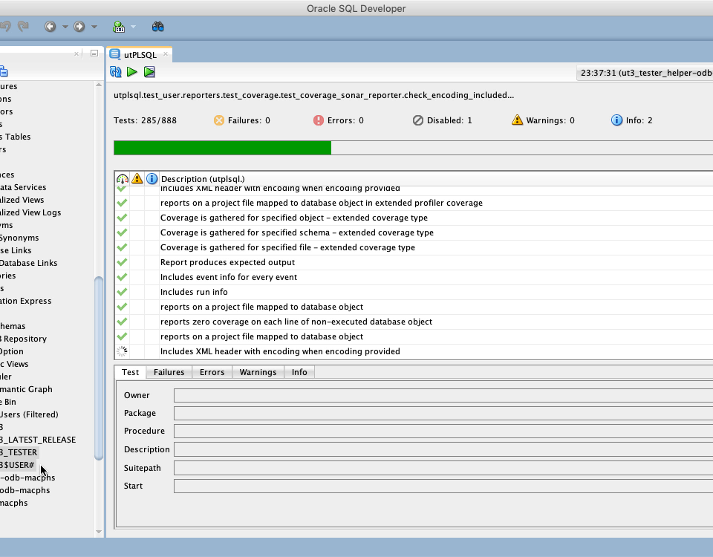Viewport: 713px width, 557px height.
Task: Click into the Package field
Action: 443,414
